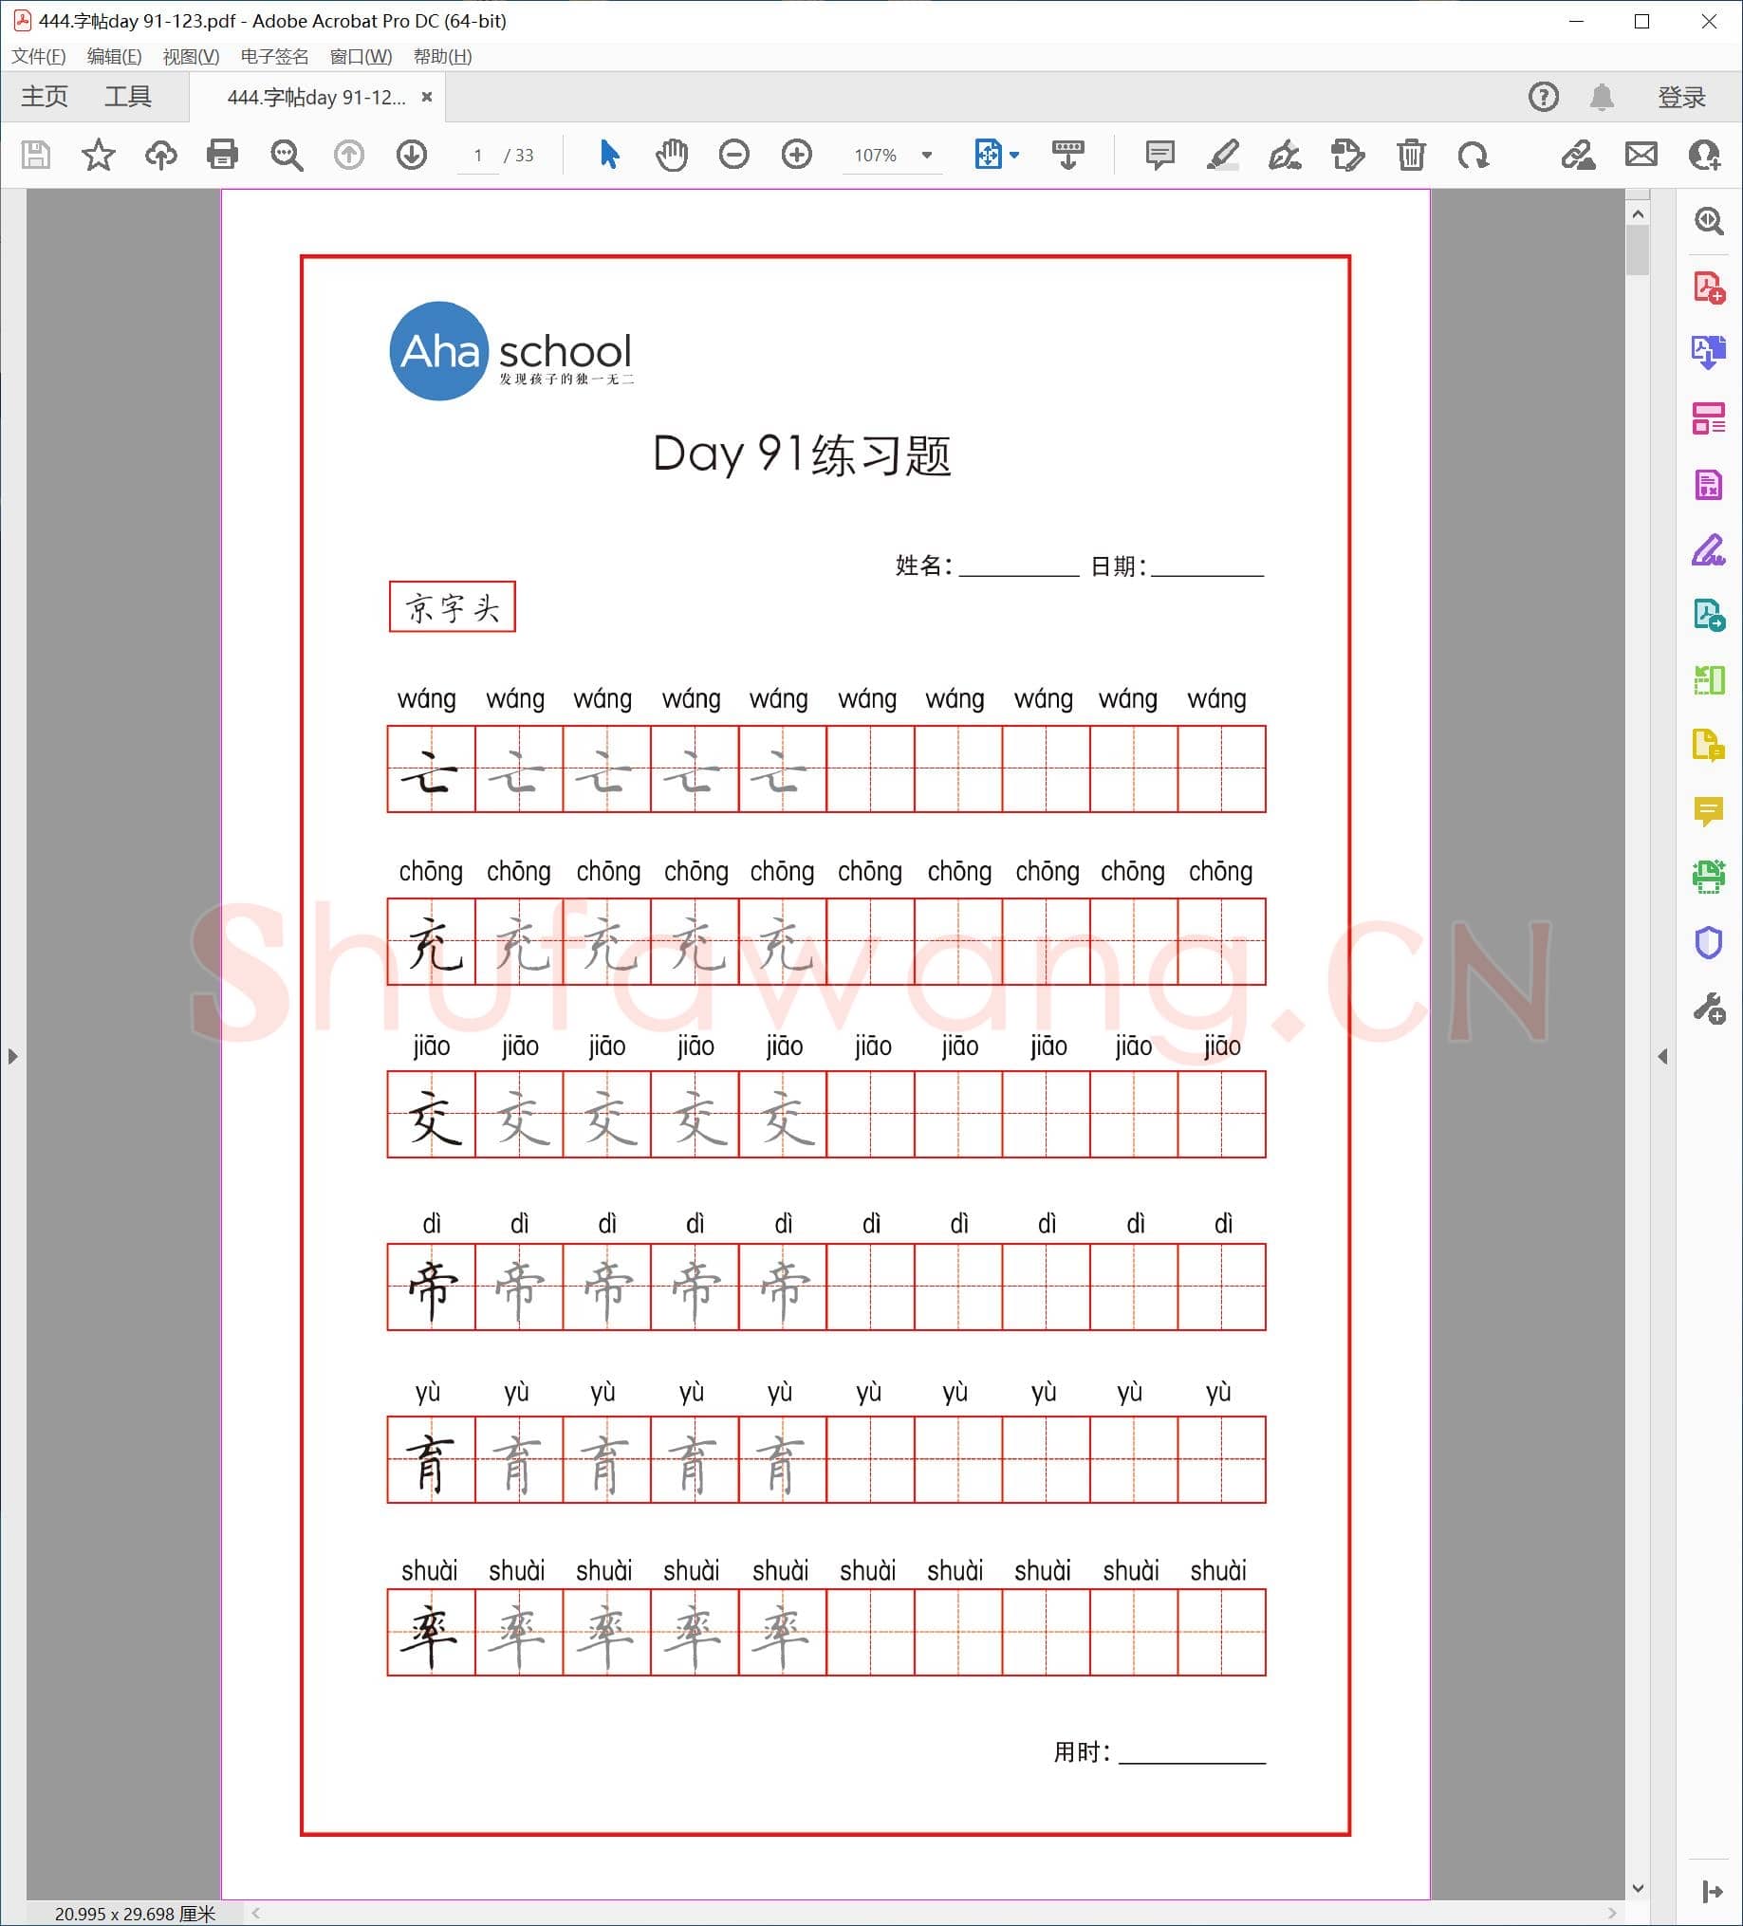The image size is (1743, 1926).
Task: Activate the text Selection arrow tool
Action: coord(610,155)
